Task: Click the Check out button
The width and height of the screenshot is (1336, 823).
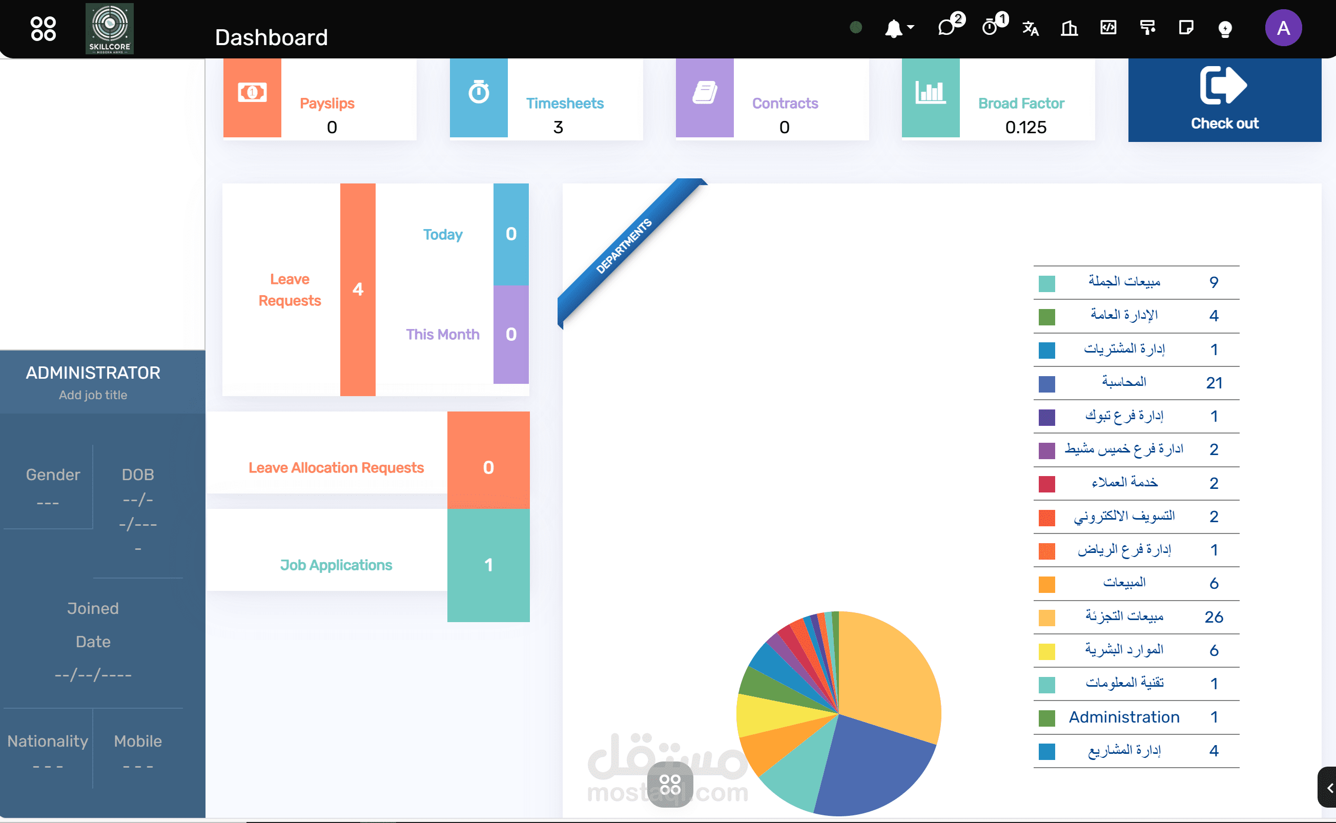Action: point(1224,99)
